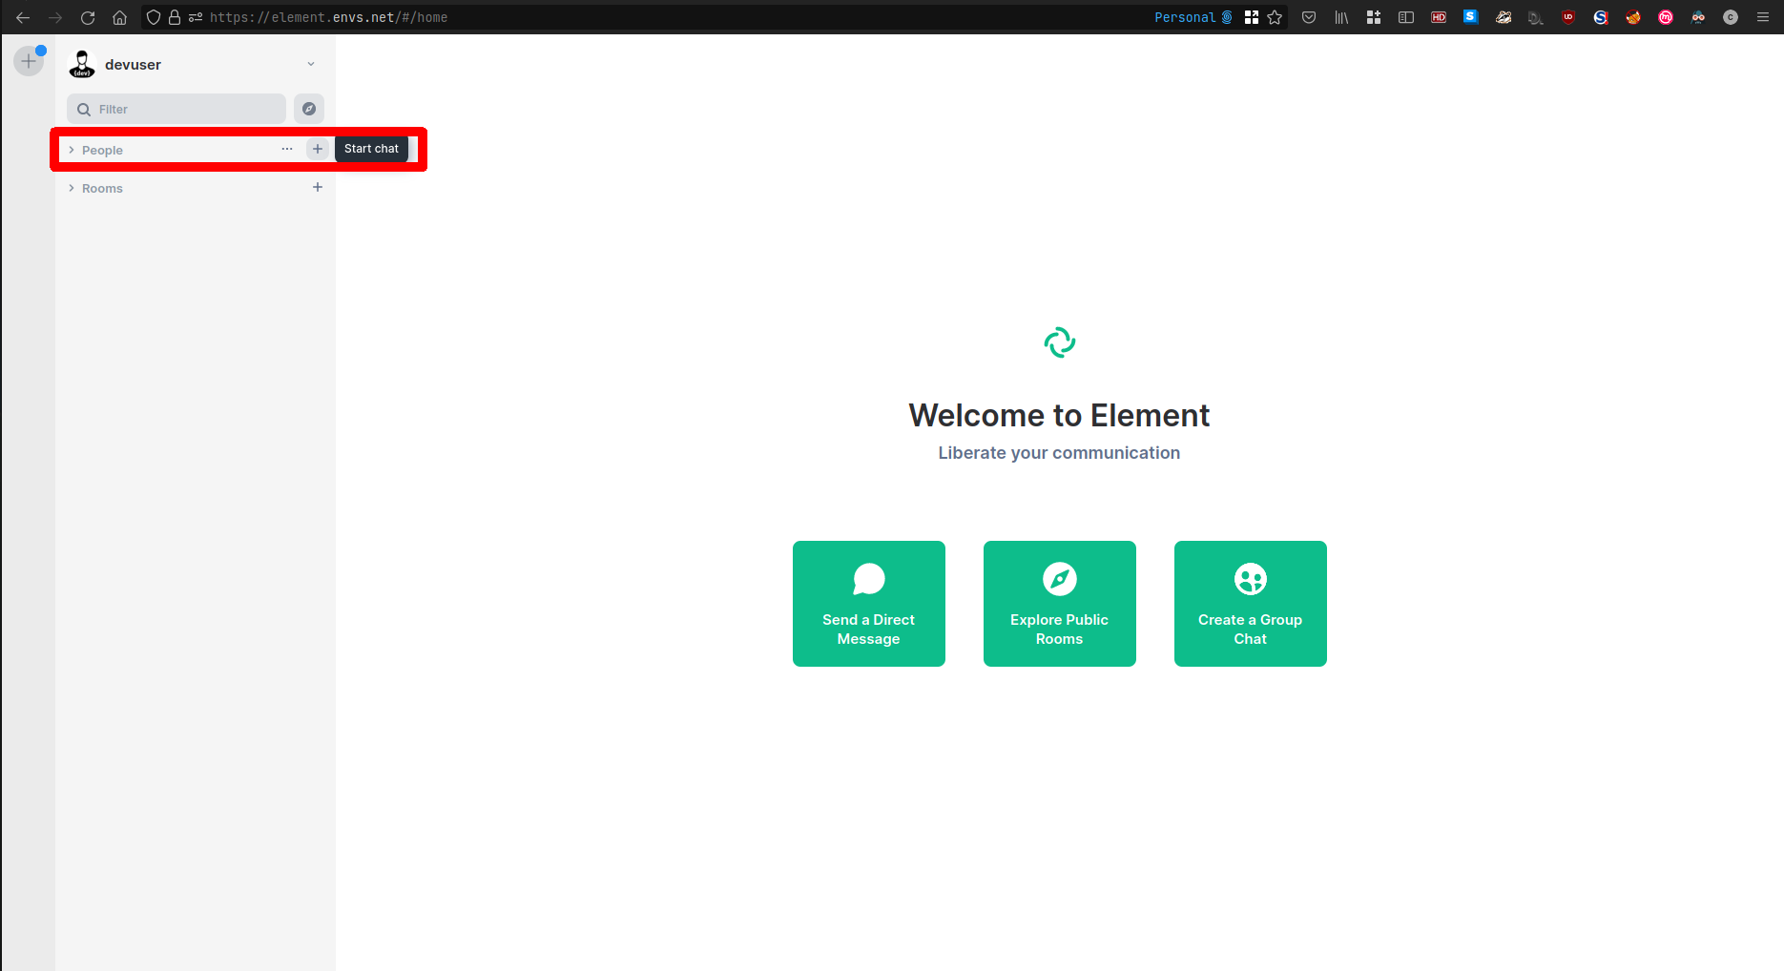Expand the user menu chevron
This screenshot has height=971, width=1784.
pos(311,64)
